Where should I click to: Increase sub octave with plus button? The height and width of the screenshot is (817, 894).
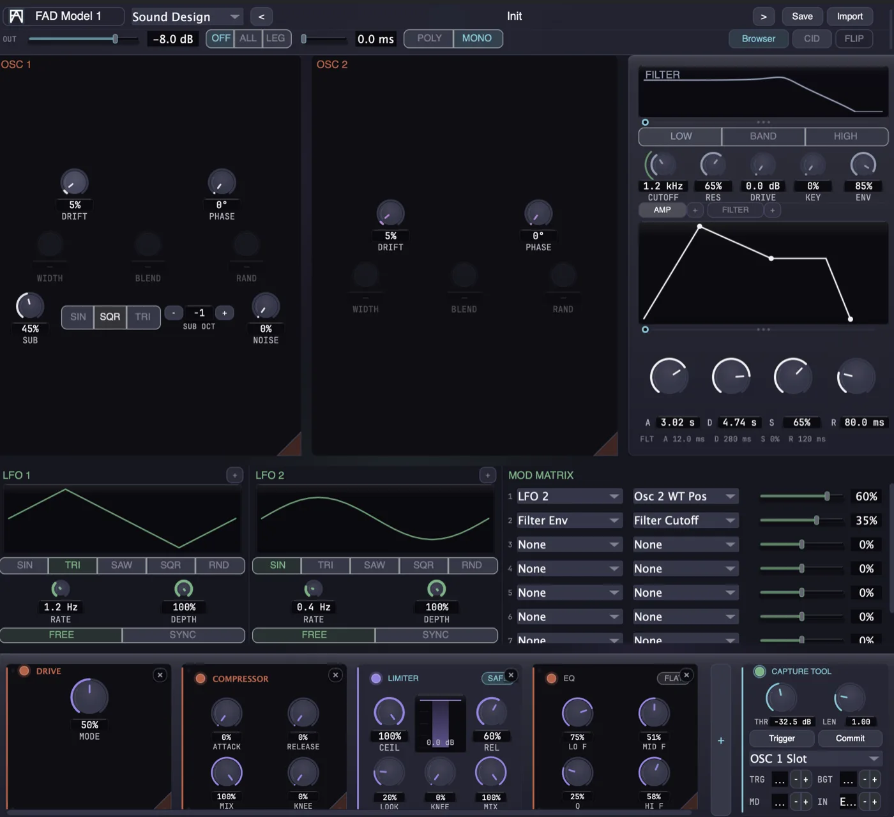pos(224,313)
